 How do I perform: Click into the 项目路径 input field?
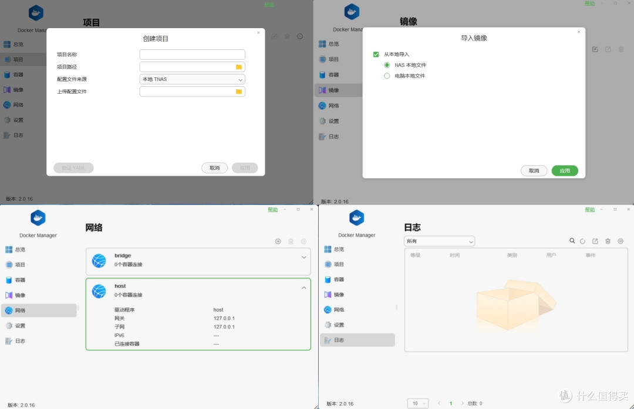193,67
